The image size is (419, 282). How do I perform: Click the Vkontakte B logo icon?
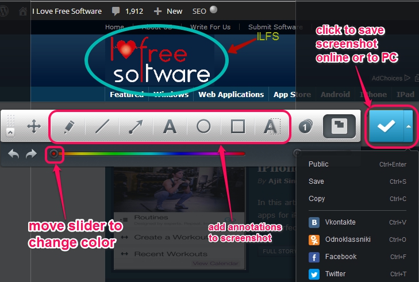(x=314, y=222)
